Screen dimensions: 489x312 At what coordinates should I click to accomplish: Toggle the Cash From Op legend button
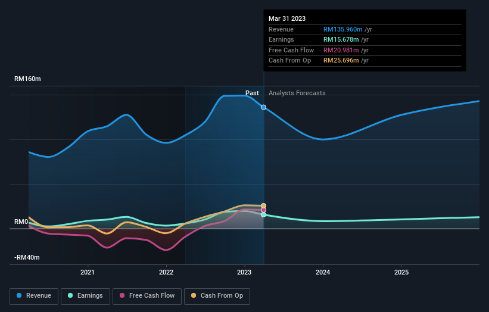coord(217,296)
